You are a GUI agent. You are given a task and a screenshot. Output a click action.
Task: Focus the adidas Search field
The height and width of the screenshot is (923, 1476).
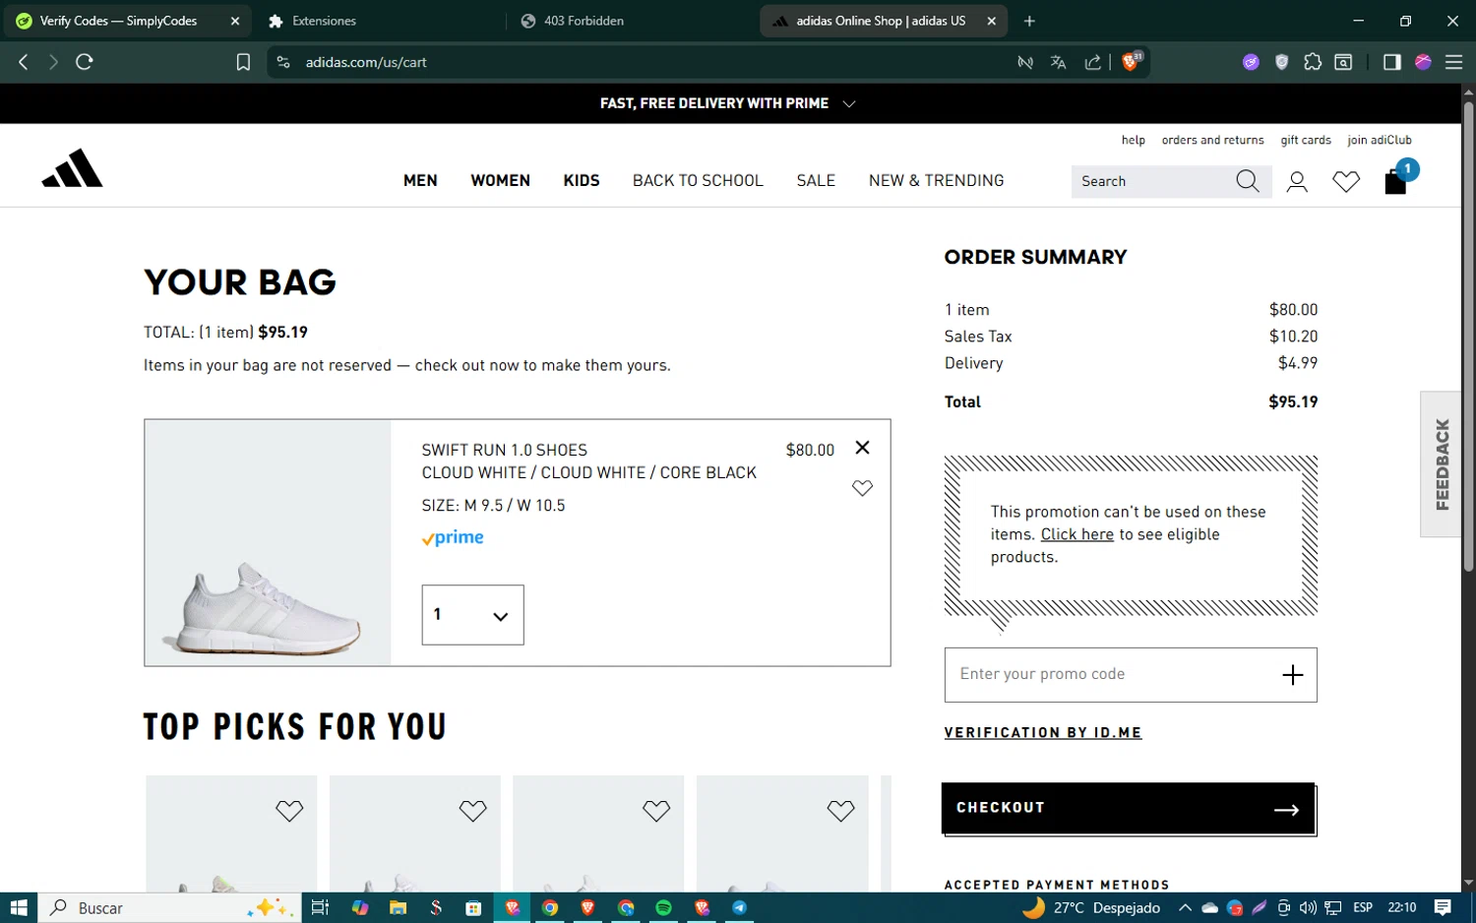coord(1151,181)
